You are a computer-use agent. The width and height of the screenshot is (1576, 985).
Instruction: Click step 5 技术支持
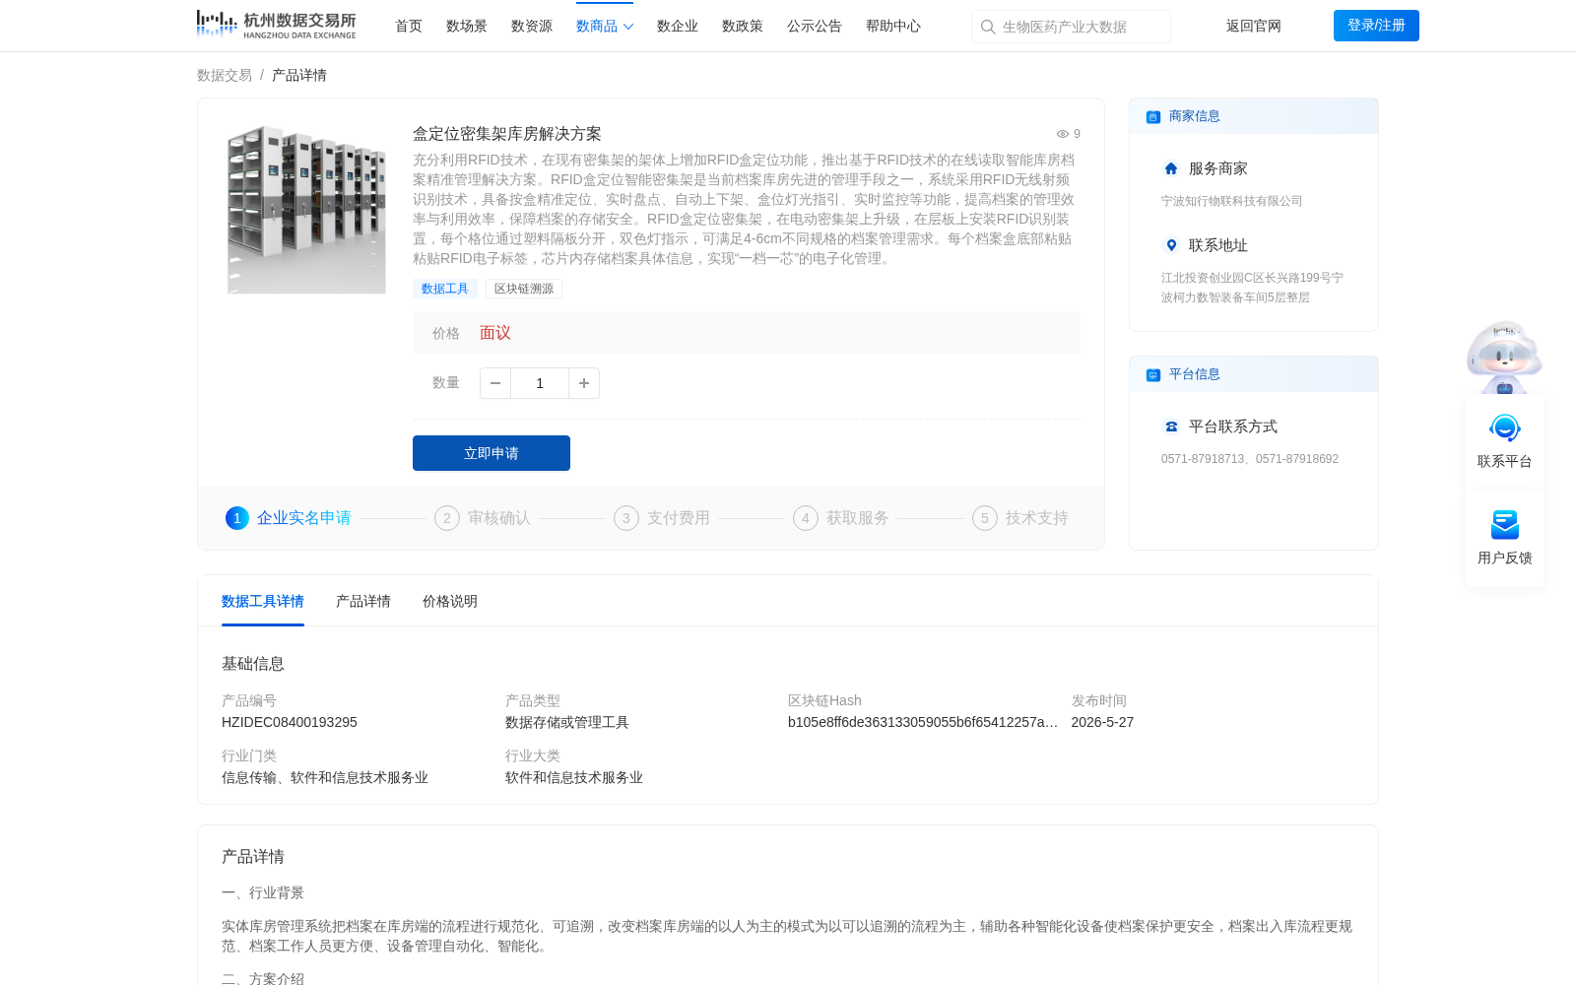(x=1020, y=518)
